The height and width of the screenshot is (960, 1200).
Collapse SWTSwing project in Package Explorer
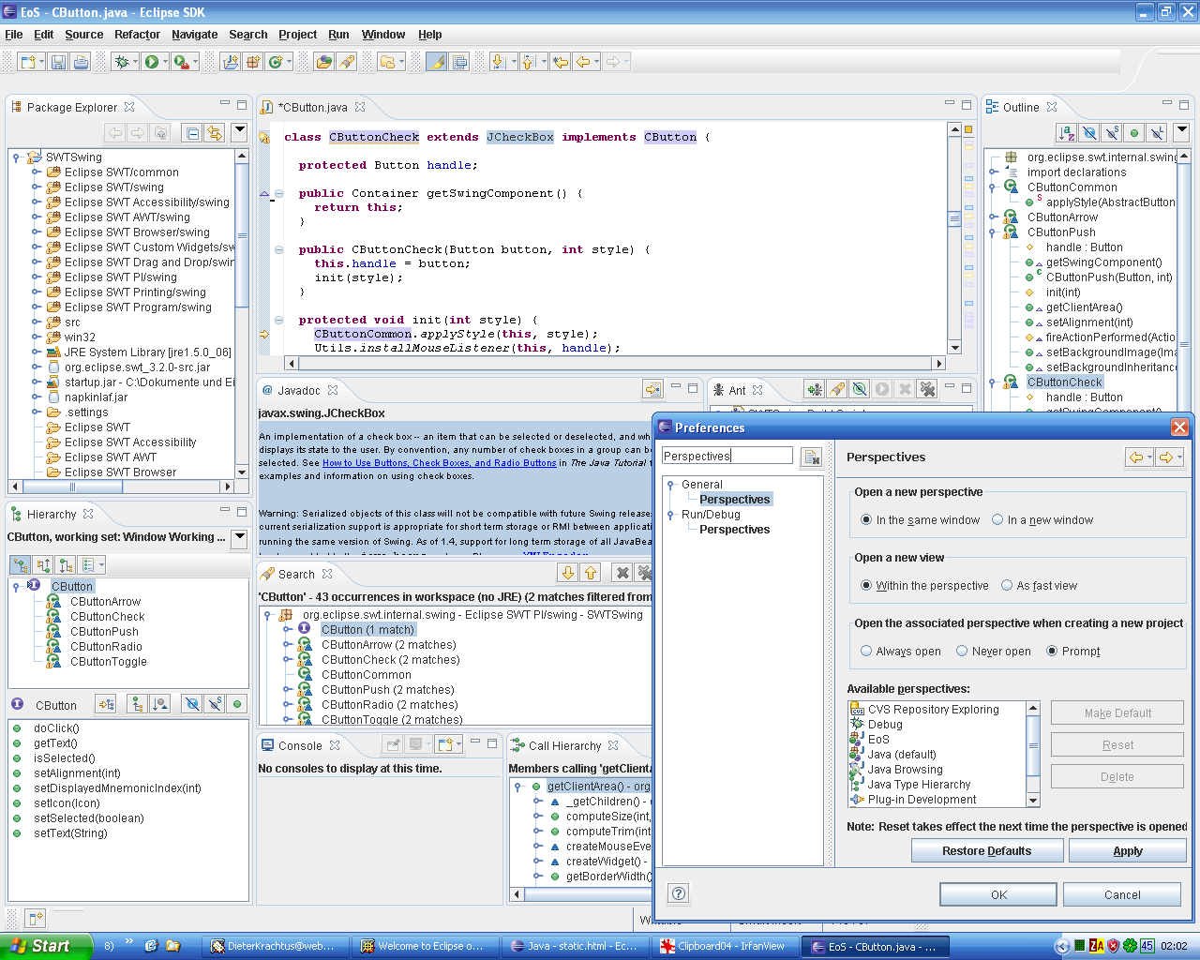coord(16,157)
